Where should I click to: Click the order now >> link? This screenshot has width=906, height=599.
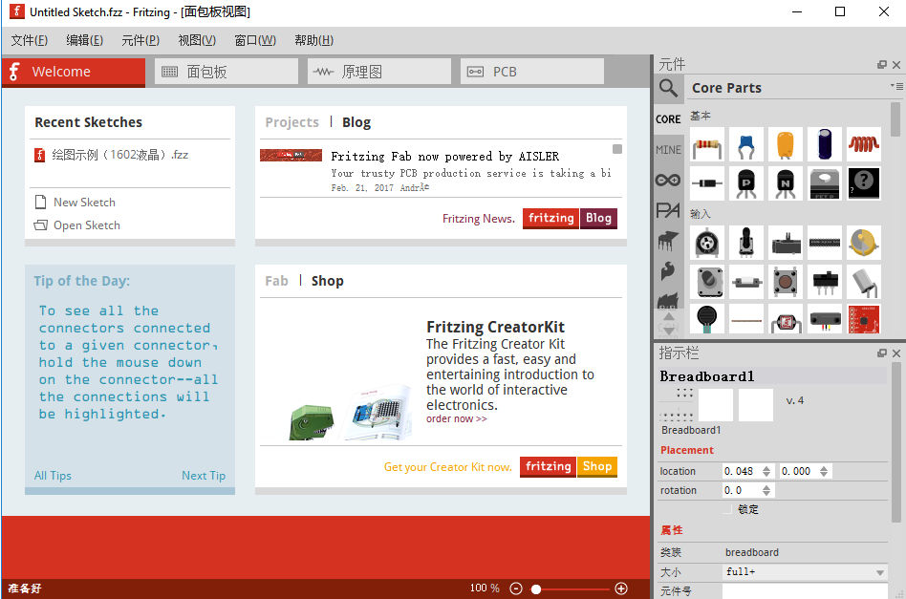pos(457,418)
